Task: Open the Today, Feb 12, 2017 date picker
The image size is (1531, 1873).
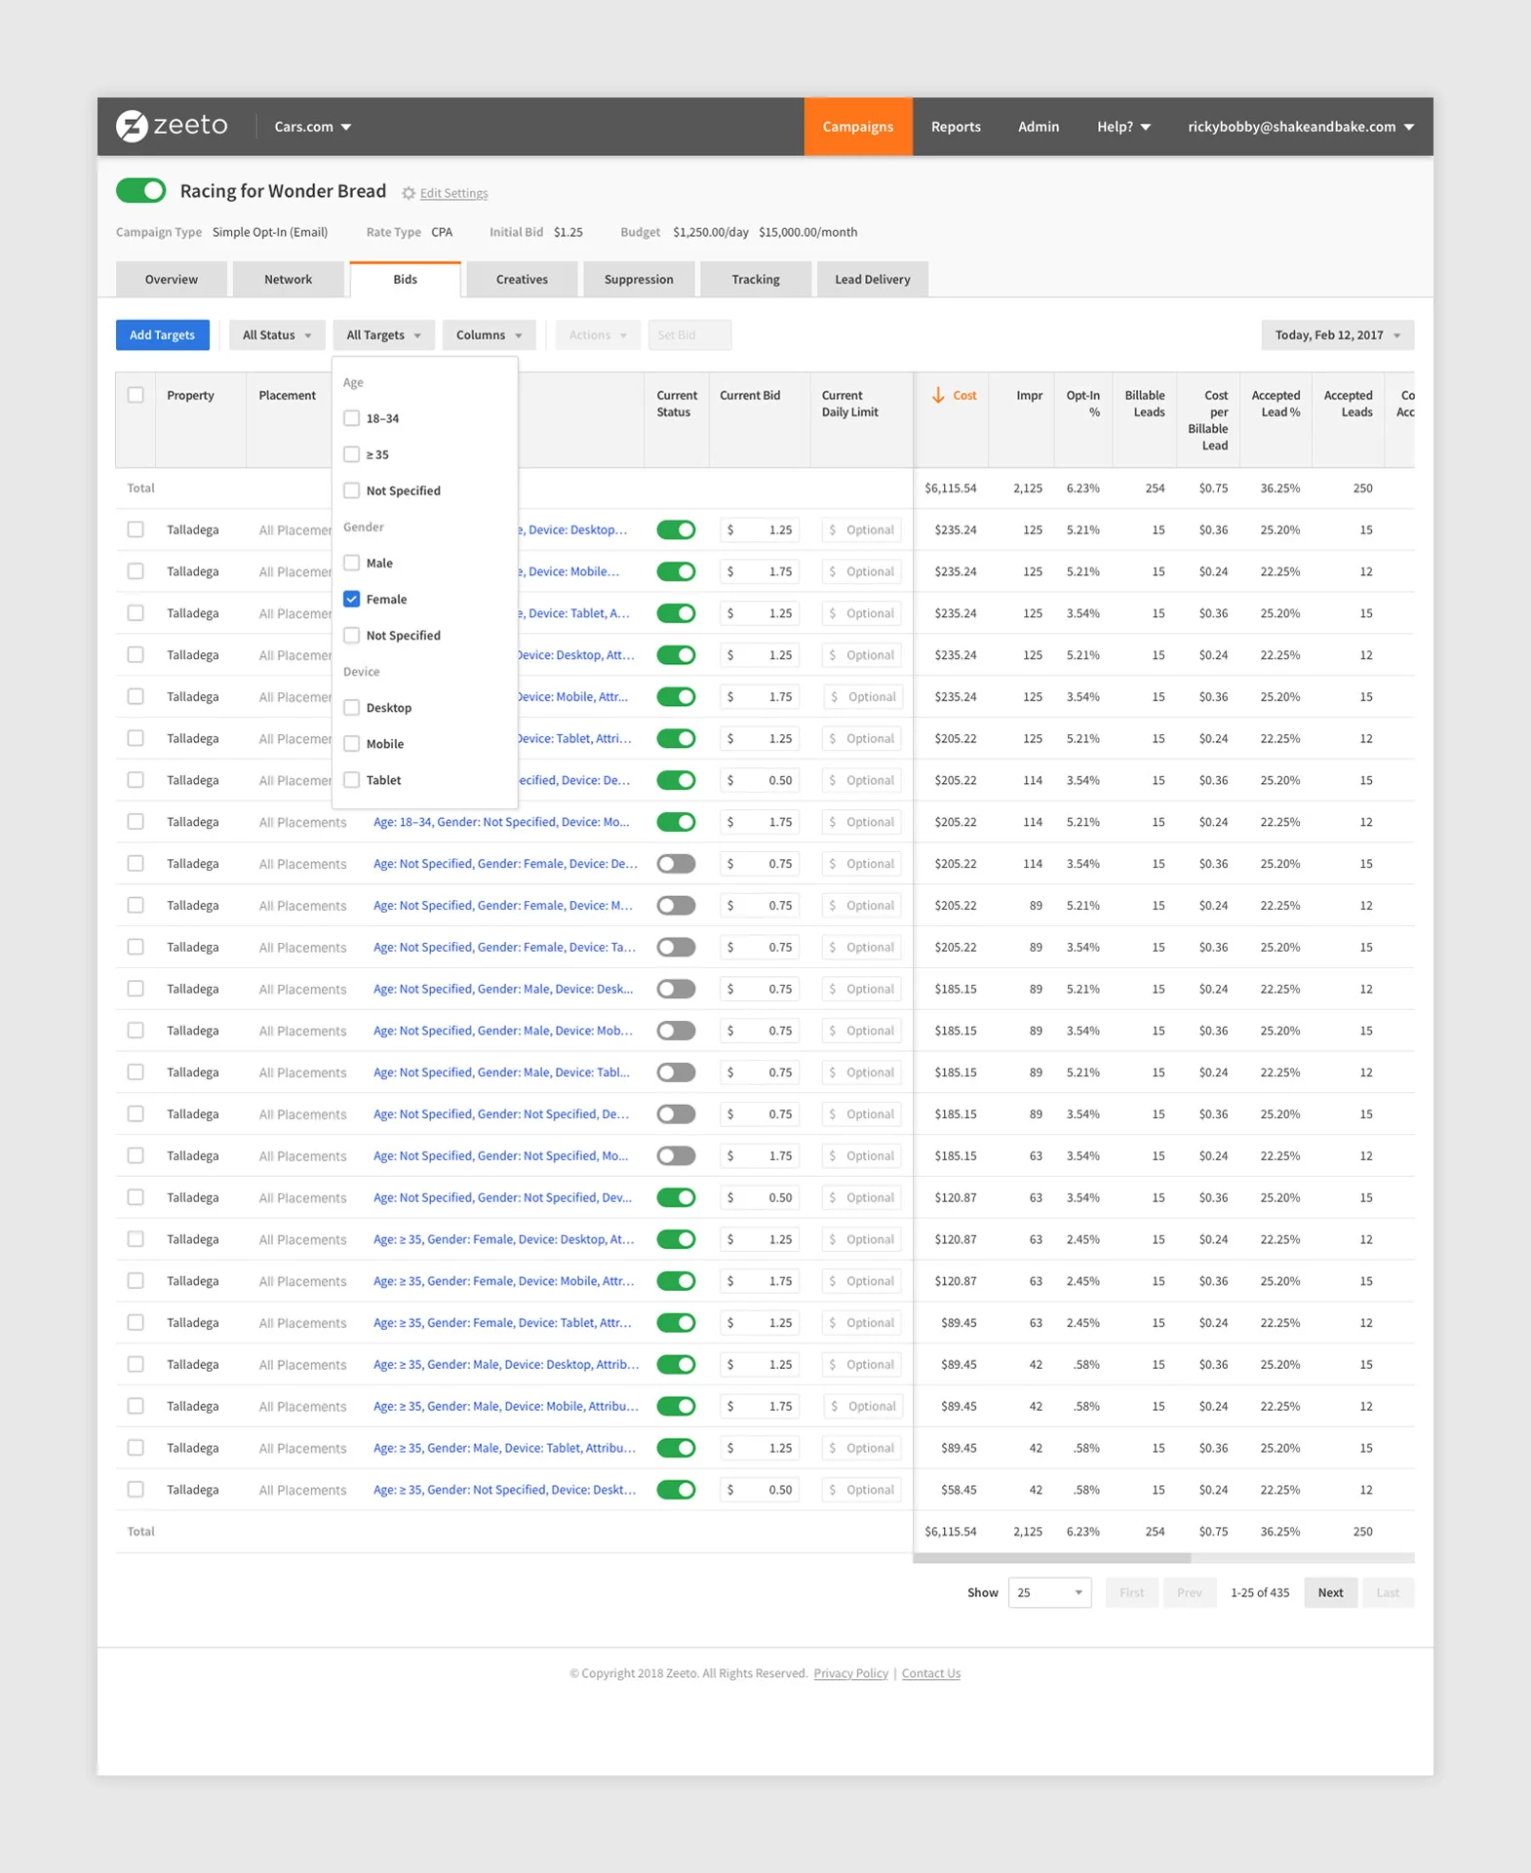Action: point(1337,335)
